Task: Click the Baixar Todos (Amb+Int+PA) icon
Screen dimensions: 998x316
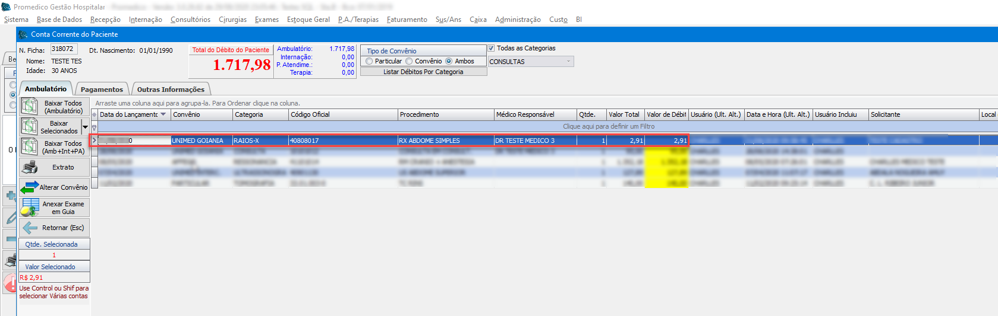Action: point(29,147)
